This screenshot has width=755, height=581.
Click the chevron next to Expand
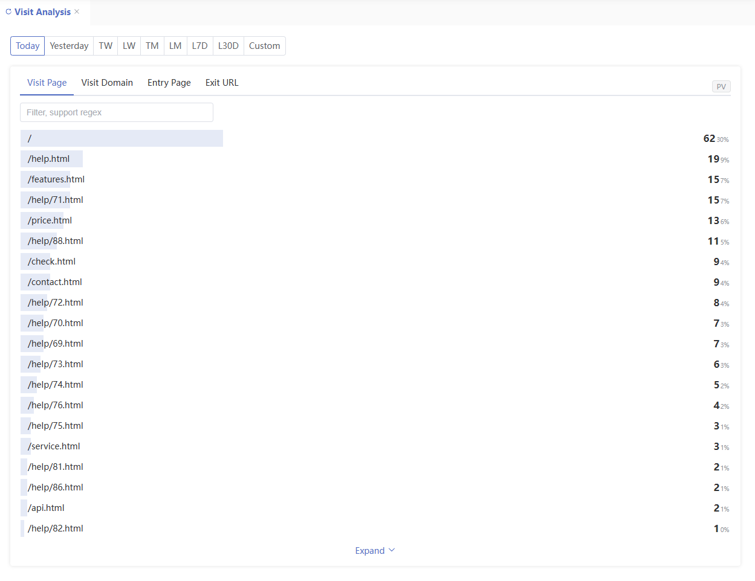[392, 550]
